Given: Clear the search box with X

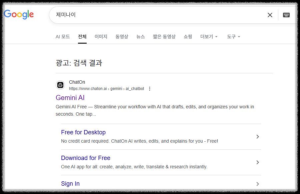Looking at the screenshot, I should tap(270, 15).
